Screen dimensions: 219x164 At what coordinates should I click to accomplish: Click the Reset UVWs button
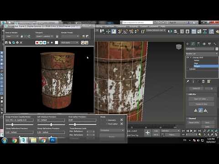[194, 123]
